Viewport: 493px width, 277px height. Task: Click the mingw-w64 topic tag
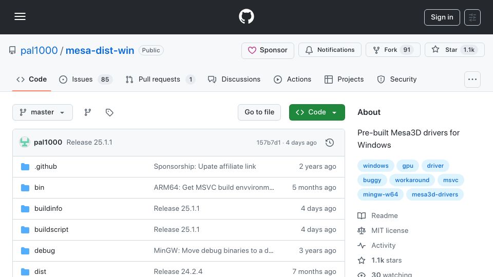[381, 194]
